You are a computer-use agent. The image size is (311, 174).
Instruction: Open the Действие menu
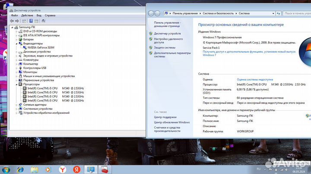click(27, 15)
